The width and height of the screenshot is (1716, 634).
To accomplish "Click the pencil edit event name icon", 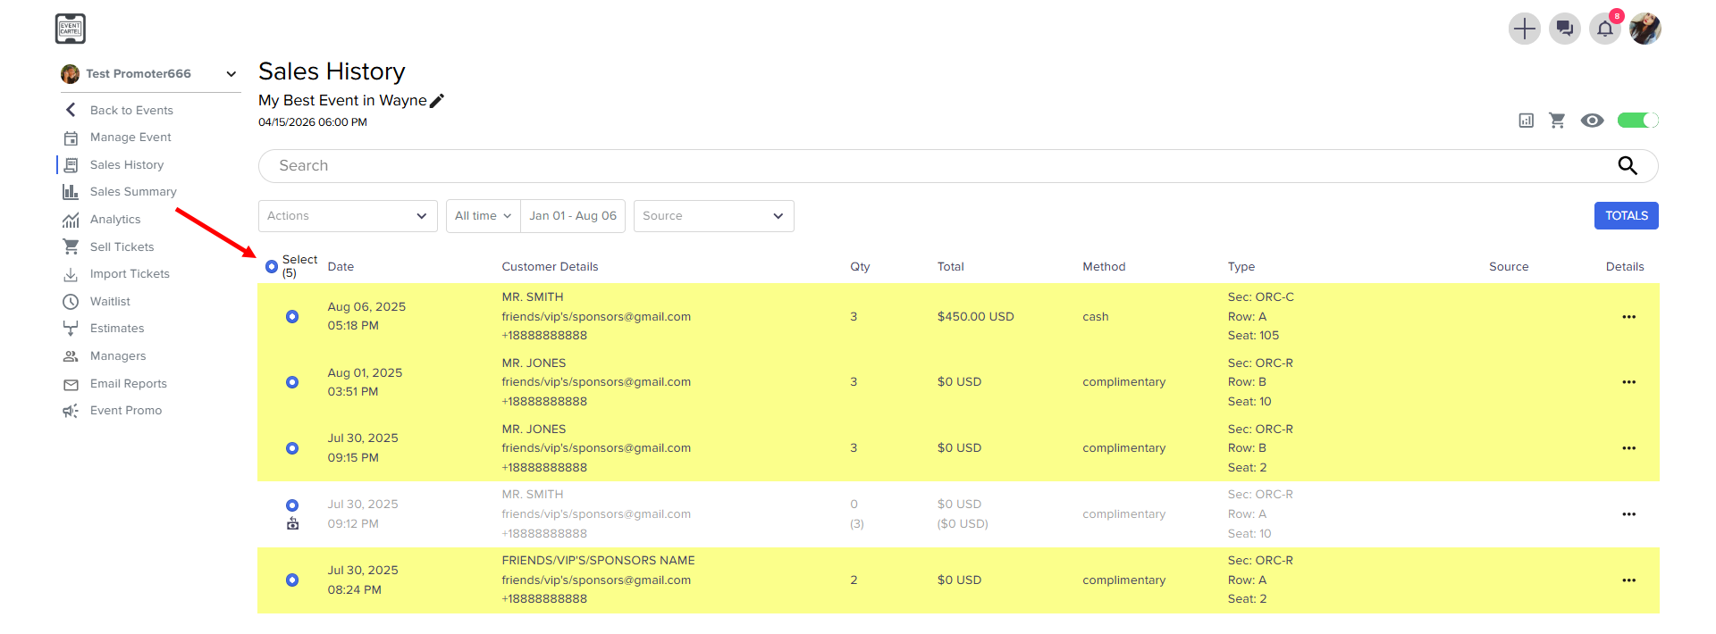I will click(437, 101).
